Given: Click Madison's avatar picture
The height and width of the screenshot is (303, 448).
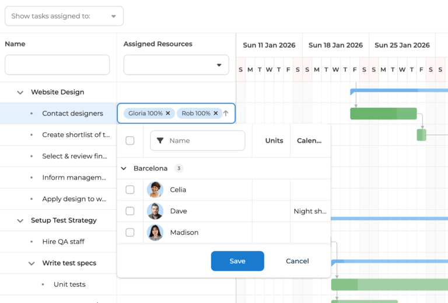Looking at the screenshot, I should tap(155, 232).
